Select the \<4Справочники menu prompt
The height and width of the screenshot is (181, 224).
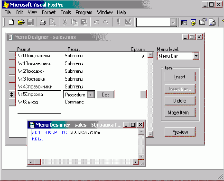(x=35, y=86)
